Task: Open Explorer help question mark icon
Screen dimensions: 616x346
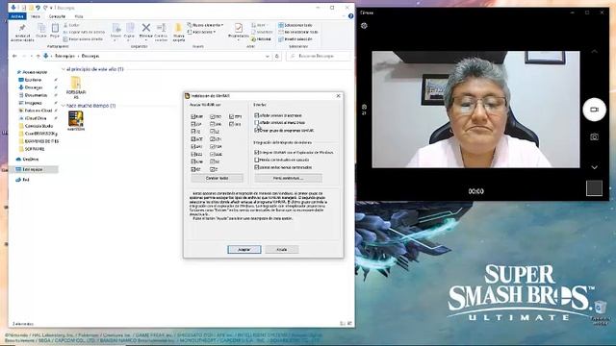Action: pyautogui.click(x=350, y=16)
